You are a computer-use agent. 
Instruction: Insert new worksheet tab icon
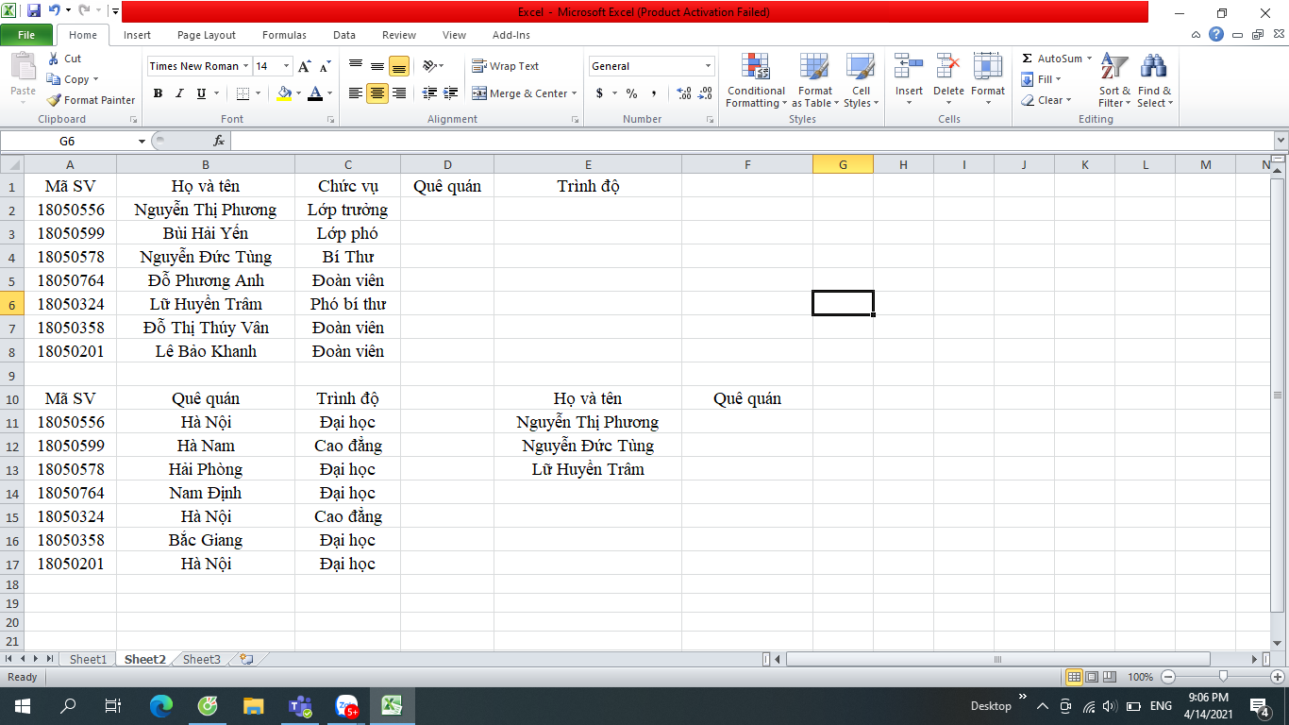click(x=247, y=659)
